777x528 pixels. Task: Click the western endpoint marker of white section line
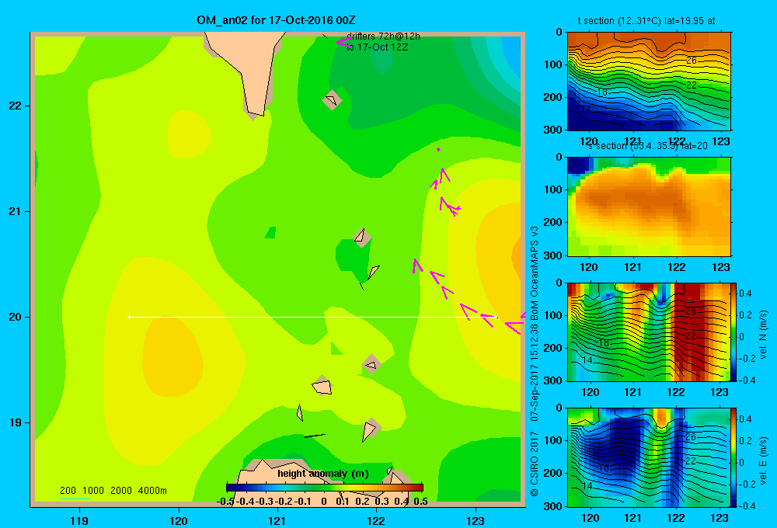[129, 317]
